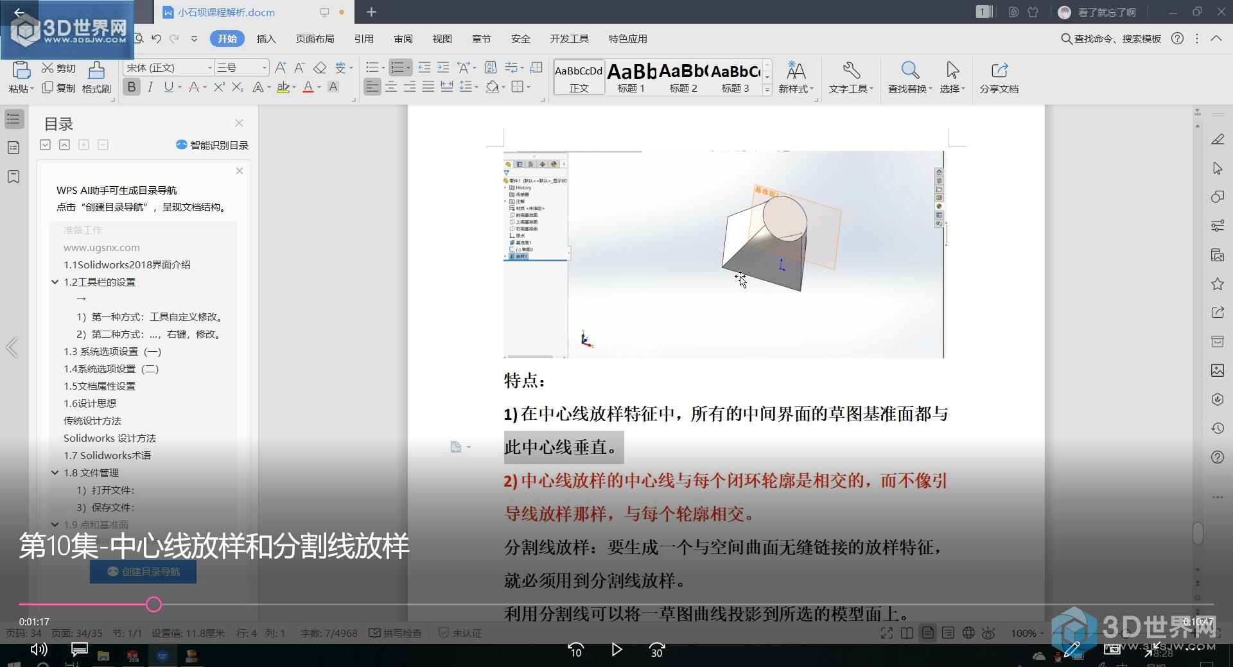Jump to 1.7 Solidworks术语 heading
Screen dimensions: 1233x667
coord(107,455)
